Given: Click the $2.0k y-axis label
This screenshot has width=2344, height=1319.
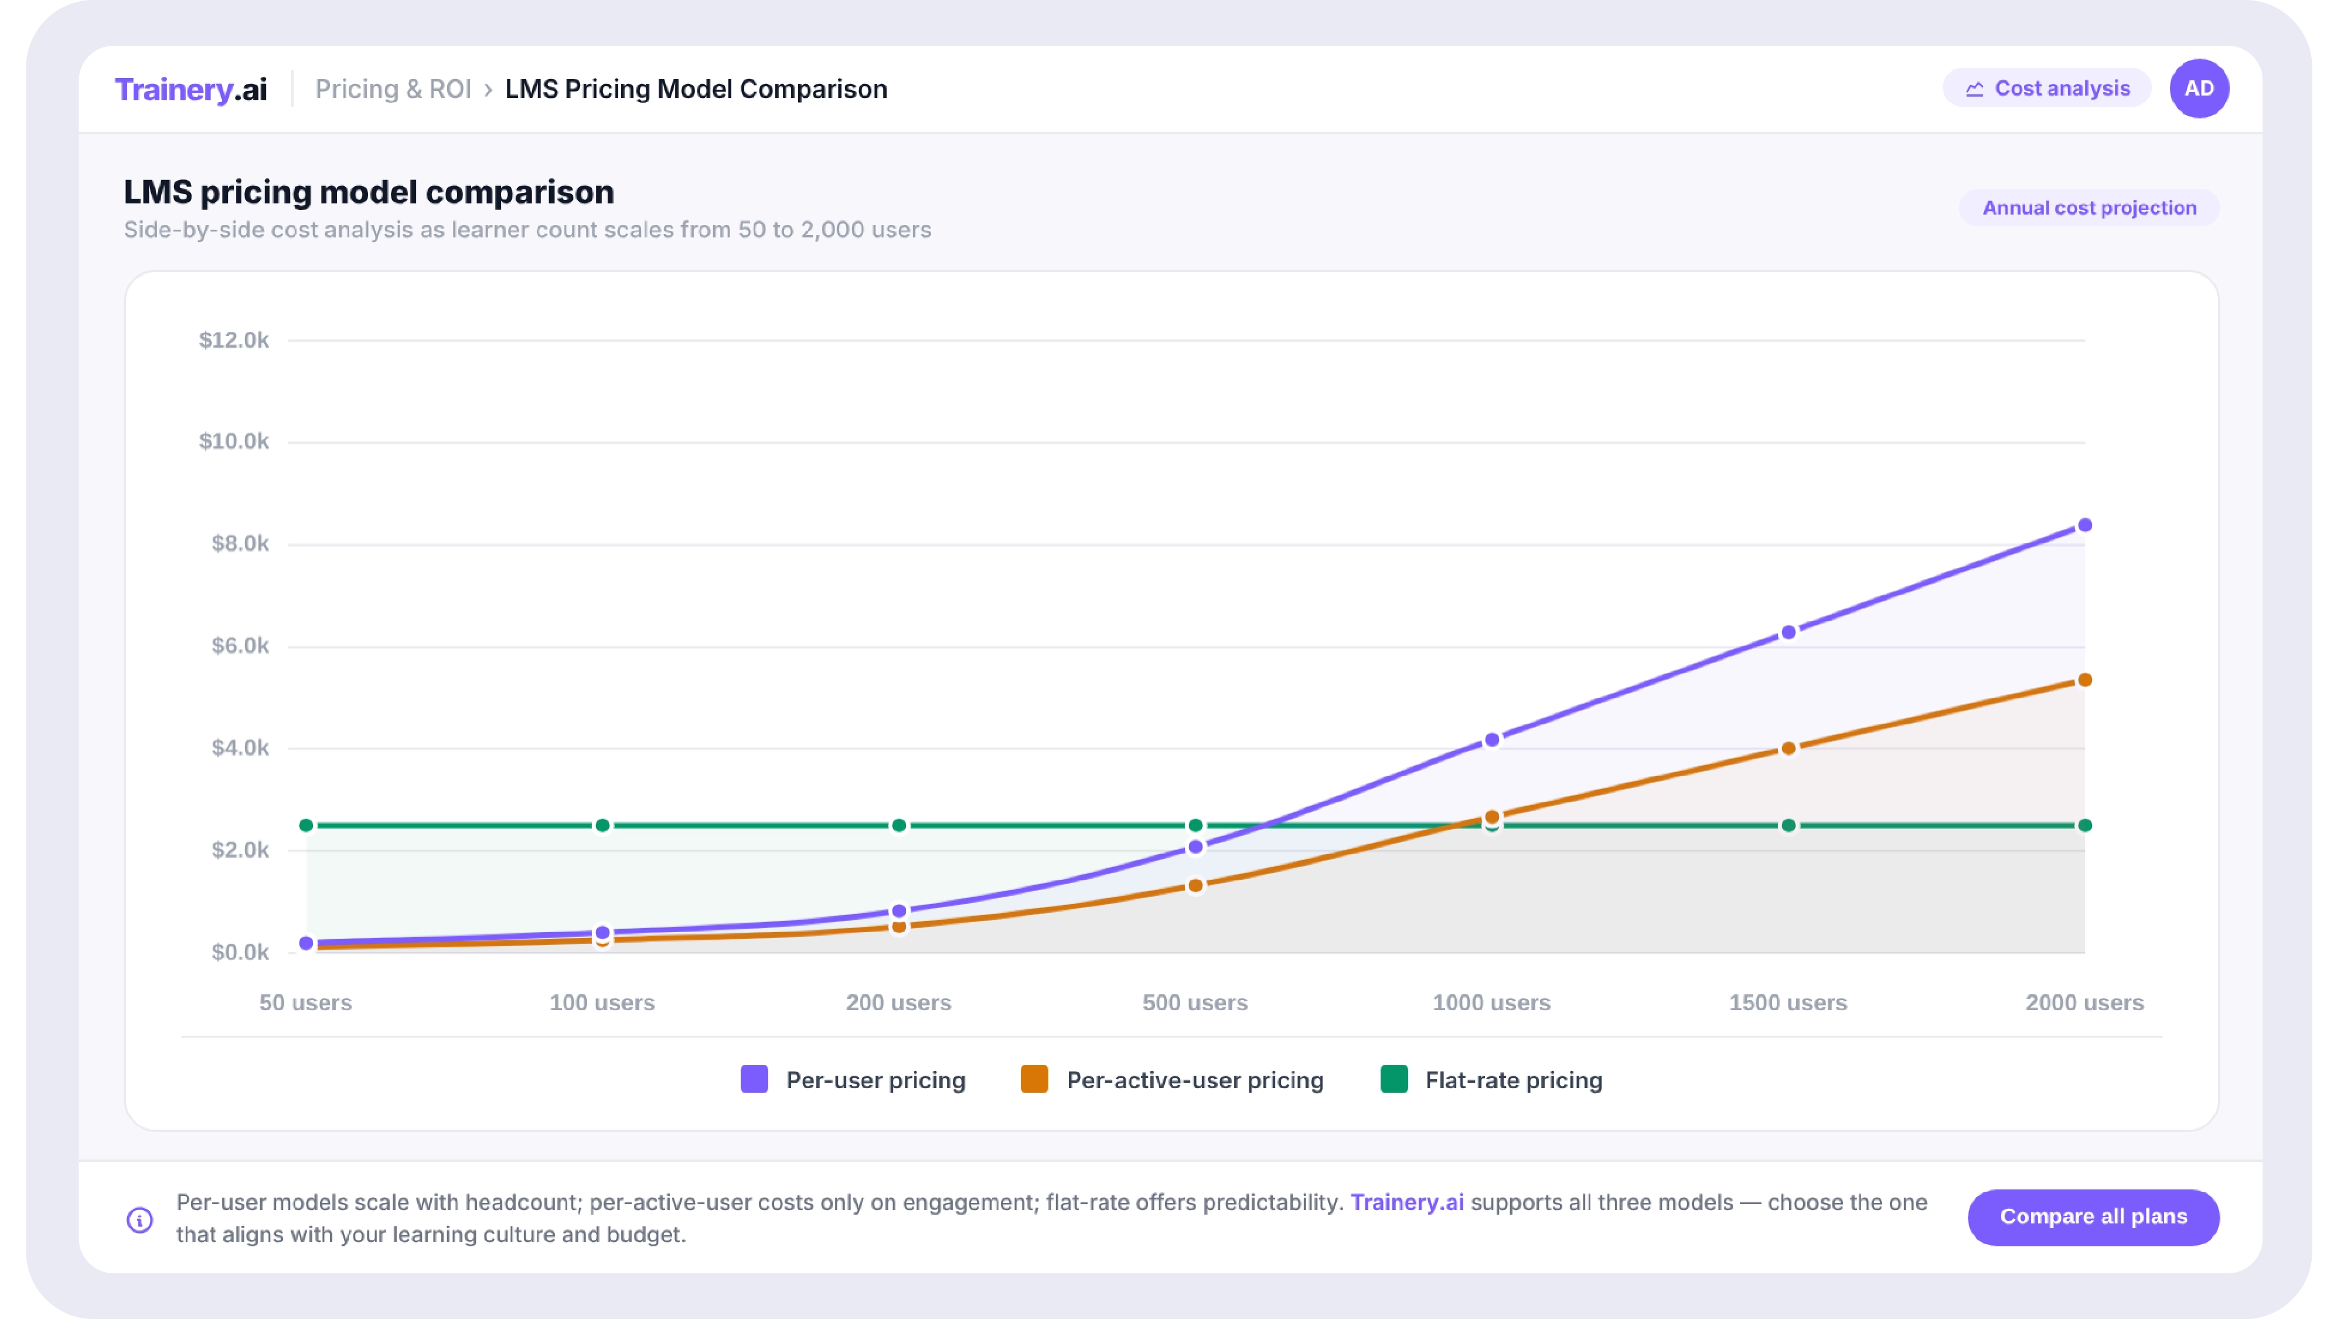Looking at the screenshot, I should tap(240, 849).
